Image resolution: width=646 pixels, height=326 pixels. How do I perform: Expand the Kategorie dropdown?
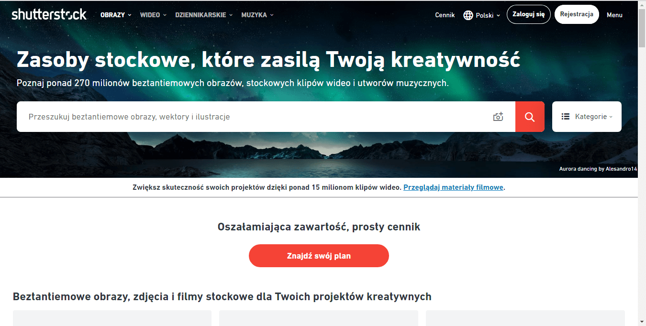coord(587,117)
